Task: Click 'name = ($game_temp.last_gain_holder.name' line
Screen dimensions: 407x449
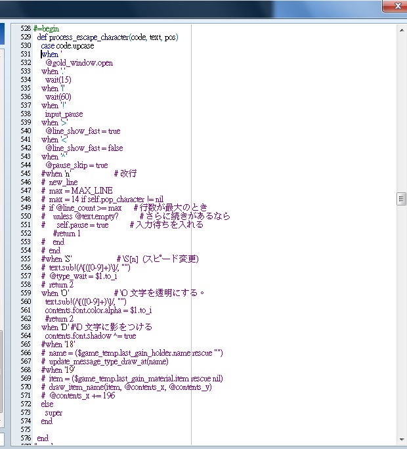Action: tap(119, 353)
